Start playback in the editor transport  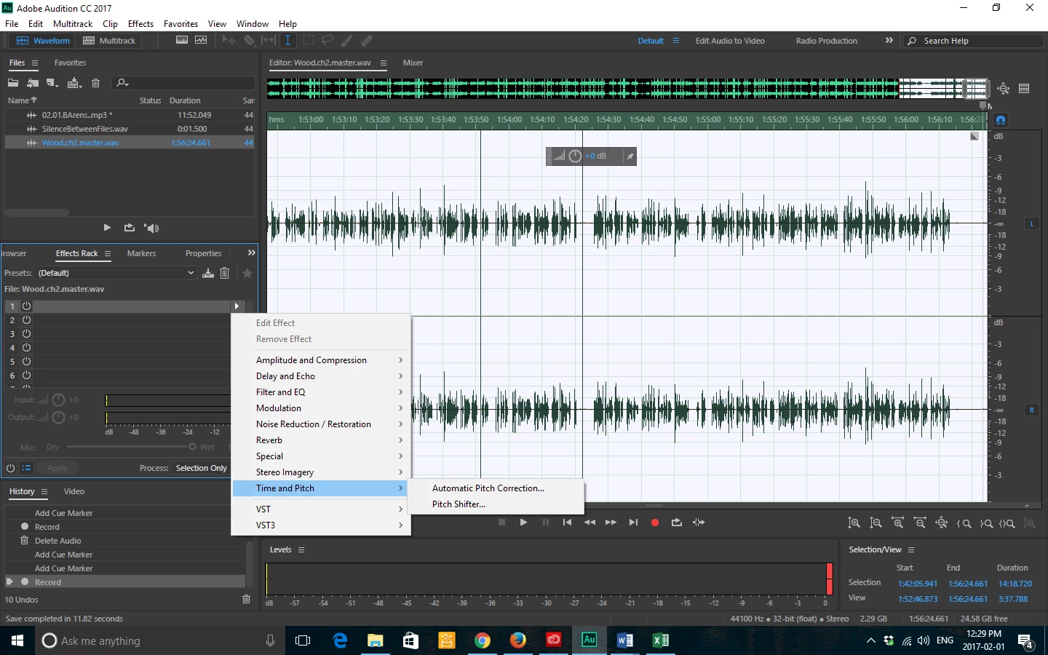(523, 523)
